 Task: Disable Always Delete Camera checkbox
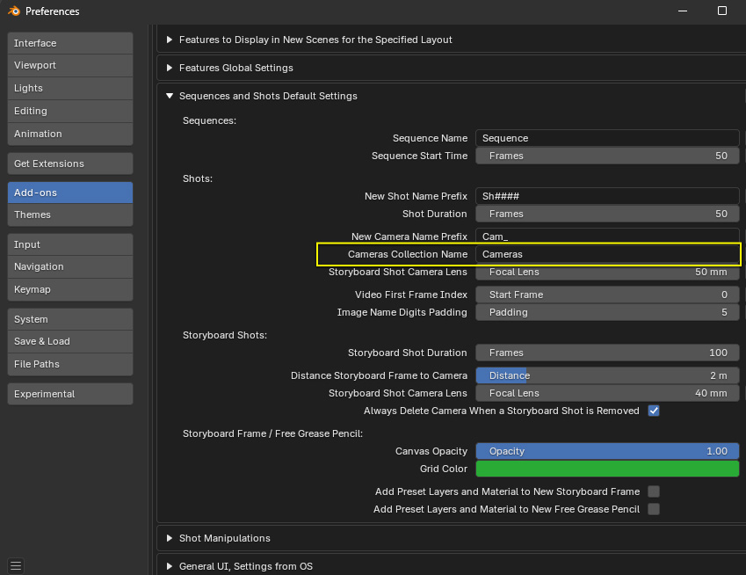tap(653, 411)
